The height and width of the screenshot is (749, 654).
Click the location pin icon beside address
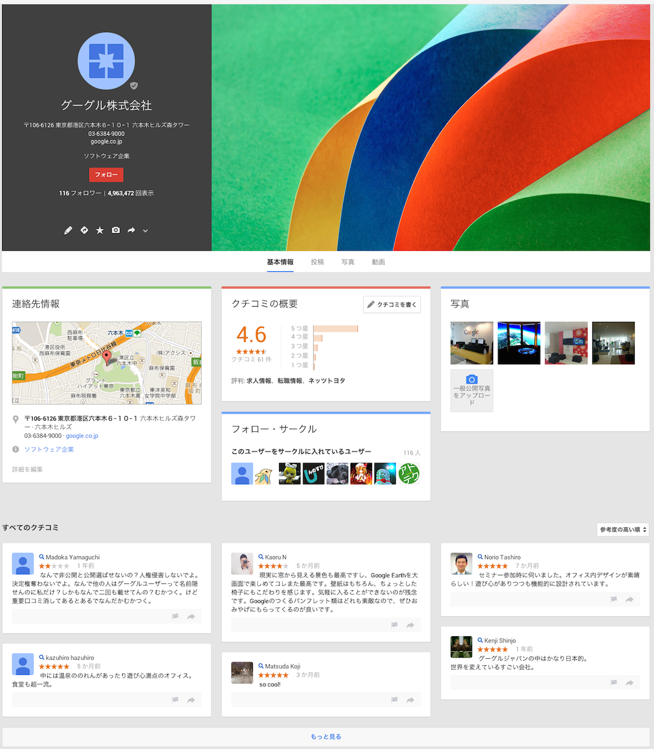click(16, 419)
